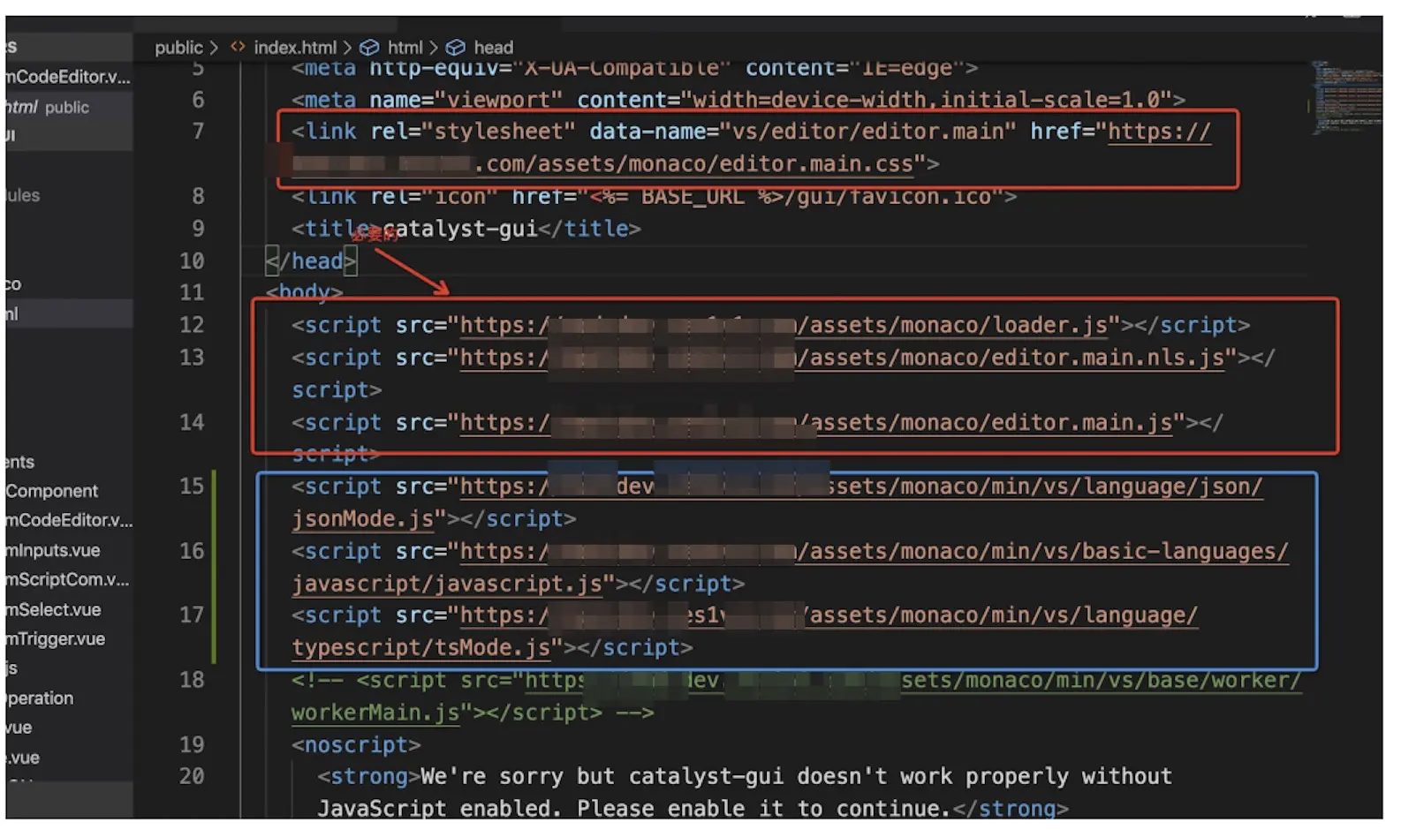Select the html public entry in explorer
Image resolution: width=1401 pixels, height=830 pixels.
click(x=48, y=107)
